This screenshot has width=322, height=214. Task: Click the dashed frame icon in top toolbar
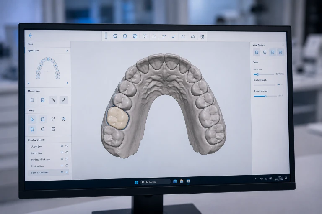(183, 37)
